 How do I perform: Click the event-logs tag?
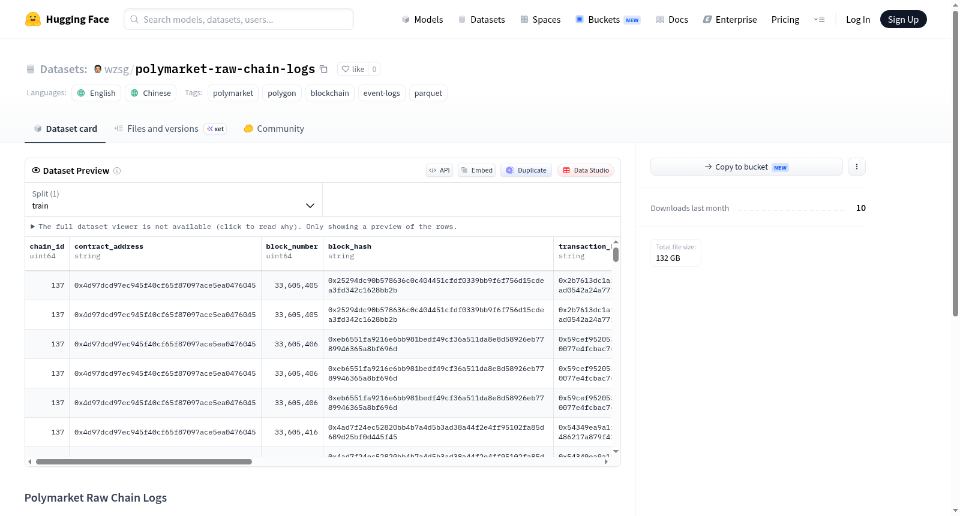382,93
